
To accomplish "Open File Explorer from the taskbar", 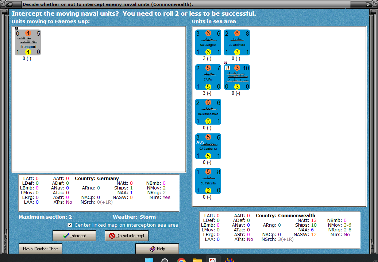I will 197,260.
